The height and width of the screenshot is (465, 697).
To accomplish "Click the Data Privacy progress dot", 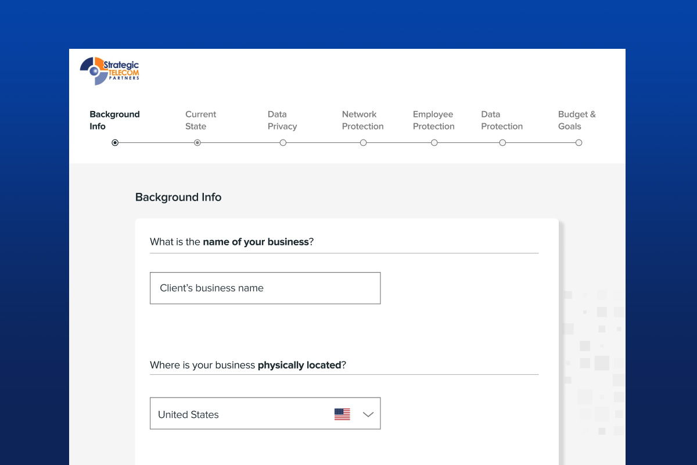I will click(x=283, y=142).
